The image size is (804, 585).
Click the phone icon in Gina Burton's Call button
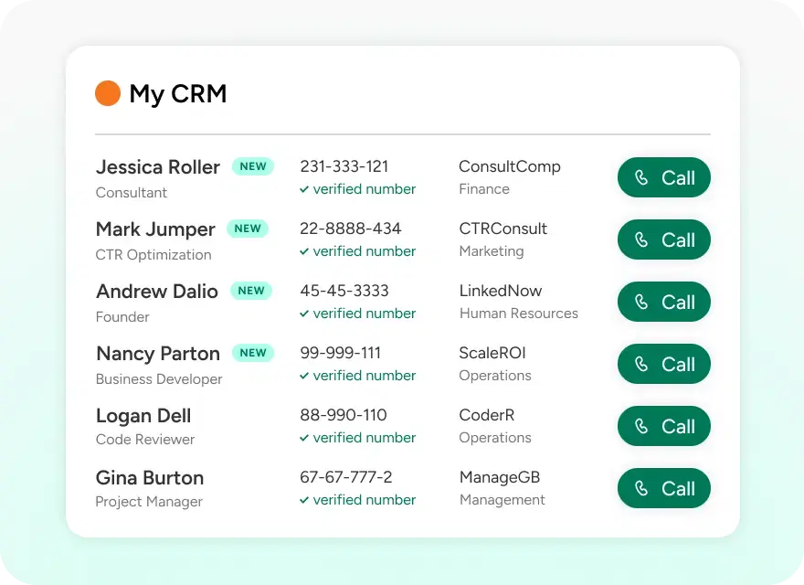641,488
